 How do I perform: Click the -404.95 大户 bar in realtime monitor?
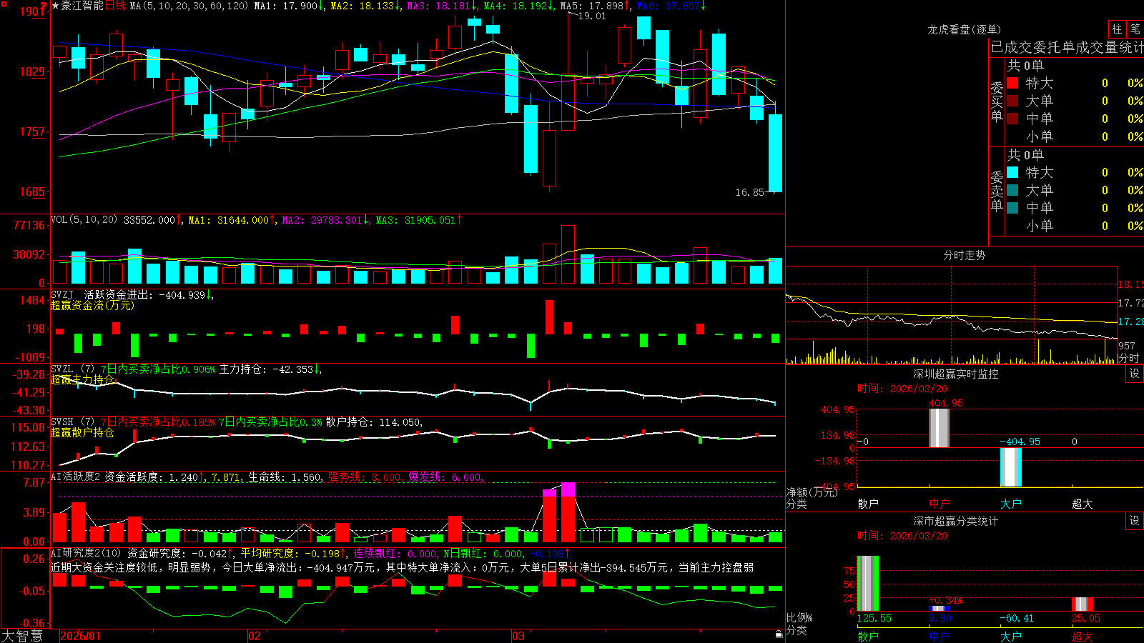coord(1011,467)
